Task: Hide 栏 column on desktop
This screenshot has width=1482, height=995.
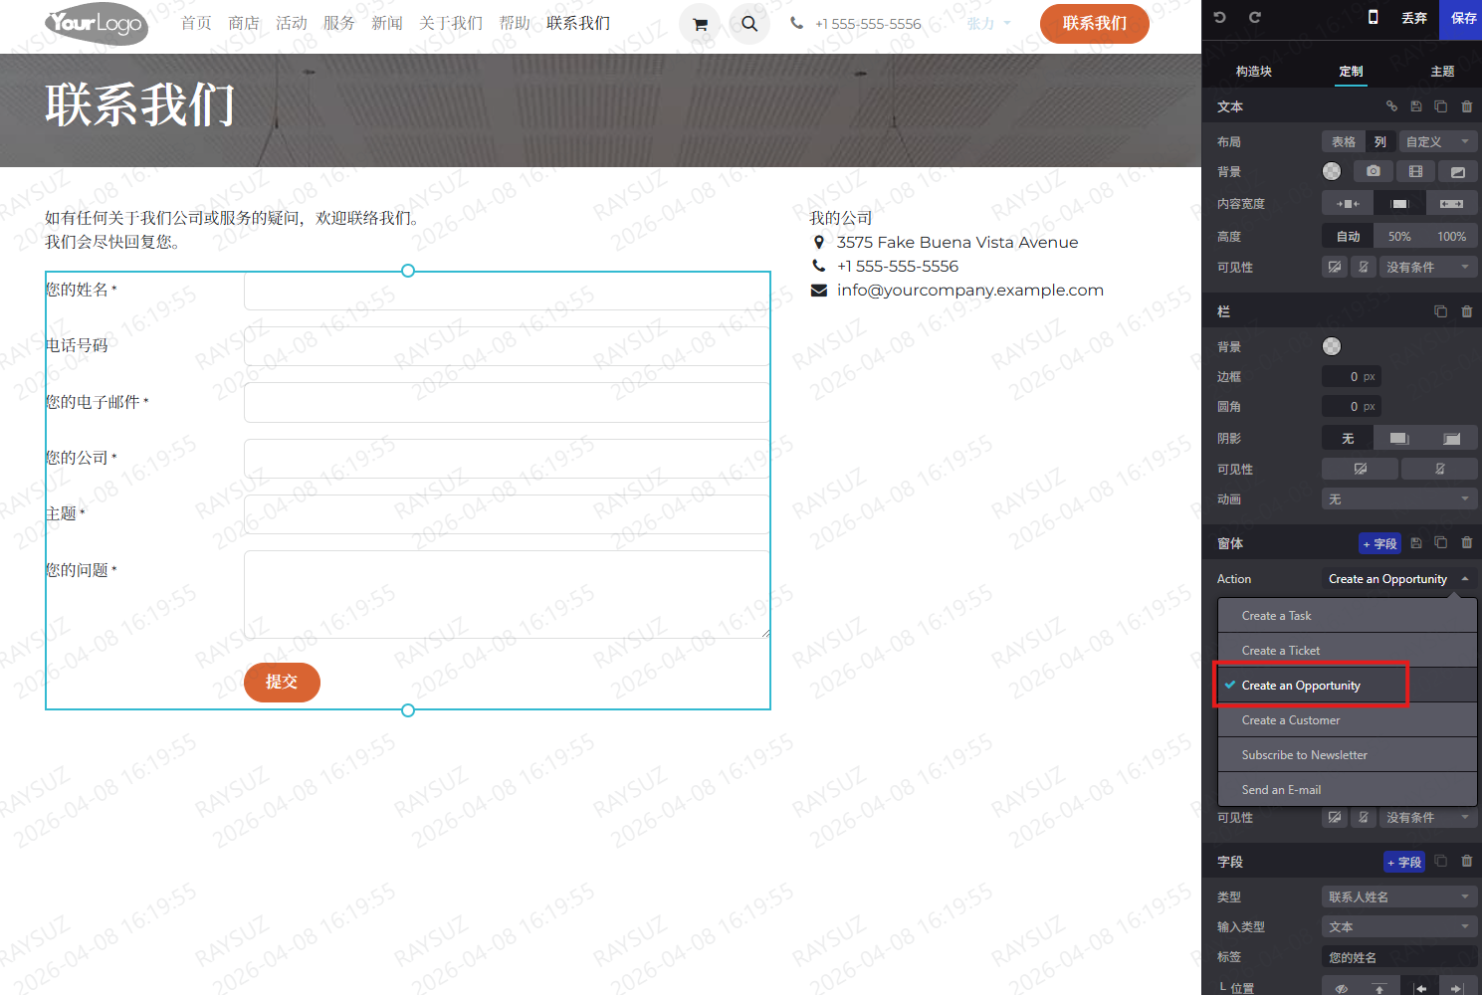Action: pyautogui.click(x=1361, y=469)
